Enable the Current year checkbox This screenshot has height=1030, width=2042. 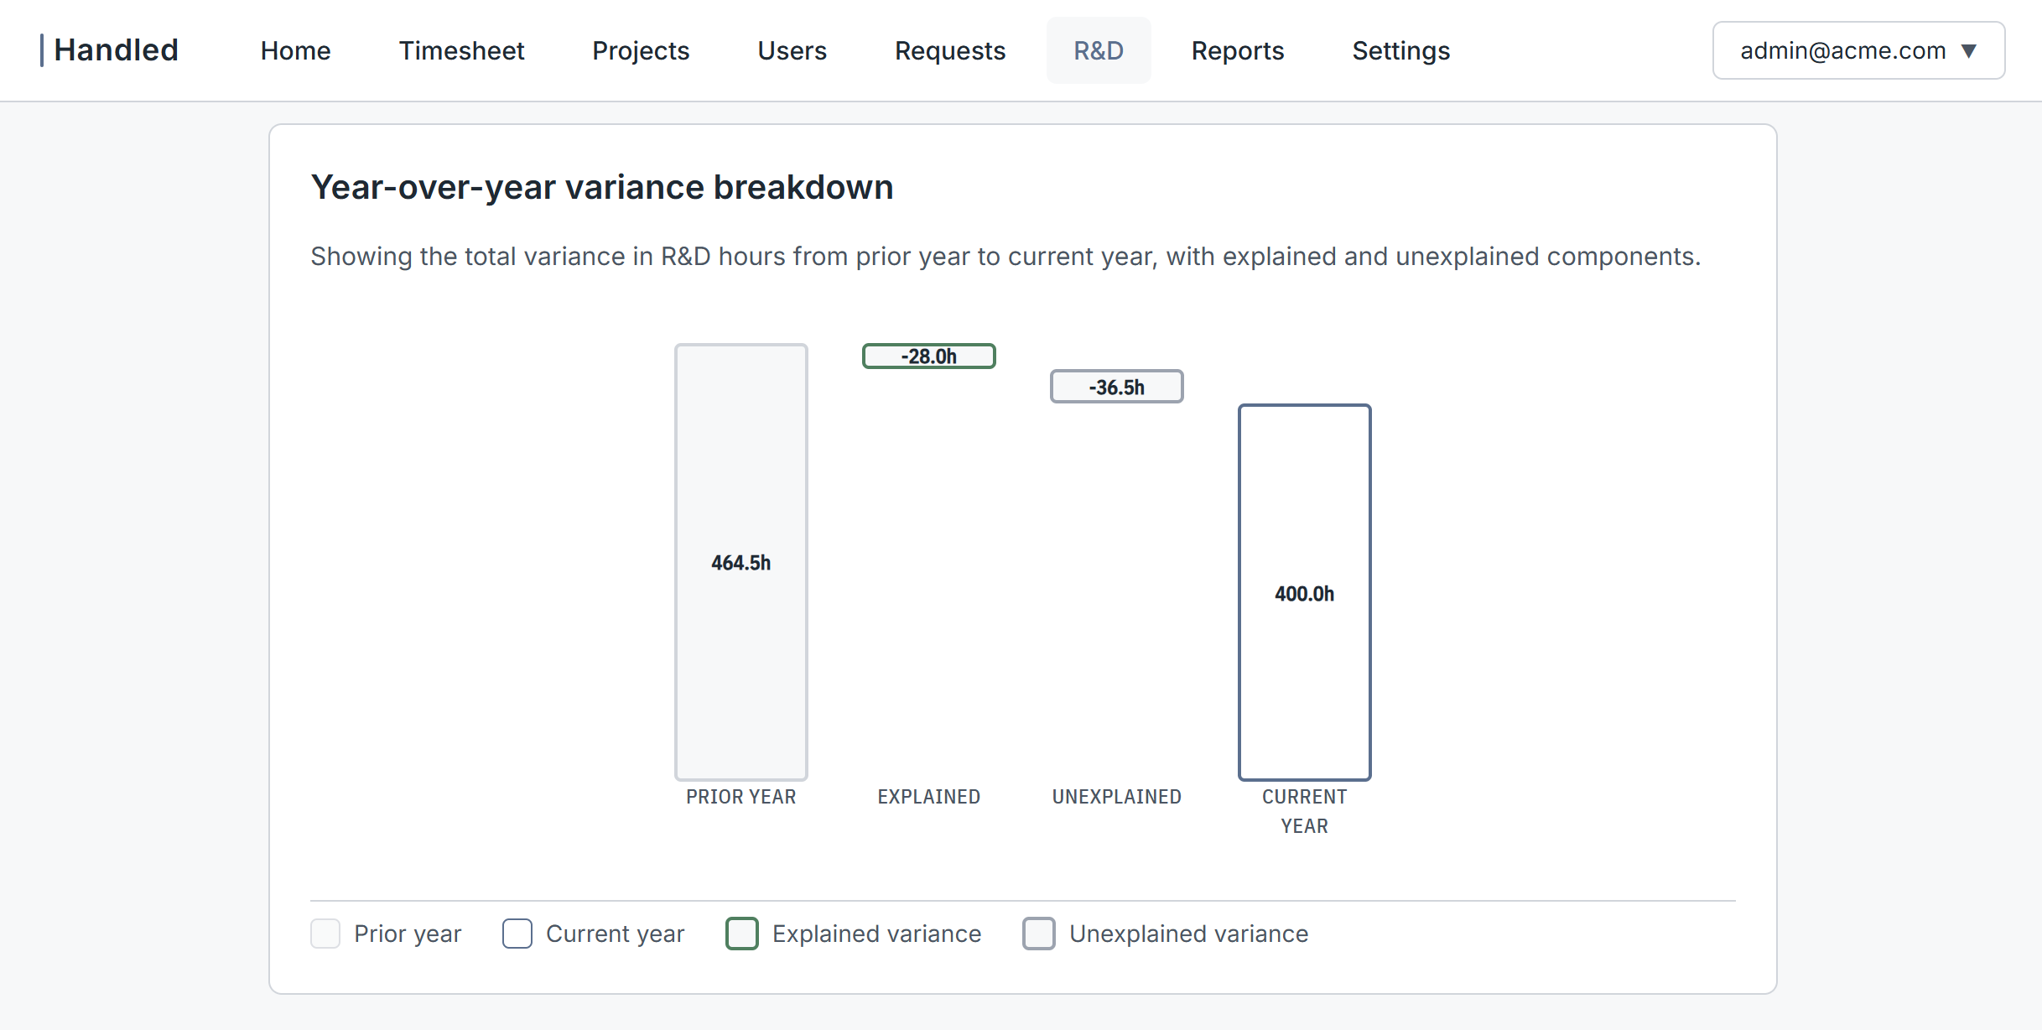pos(517,934)
